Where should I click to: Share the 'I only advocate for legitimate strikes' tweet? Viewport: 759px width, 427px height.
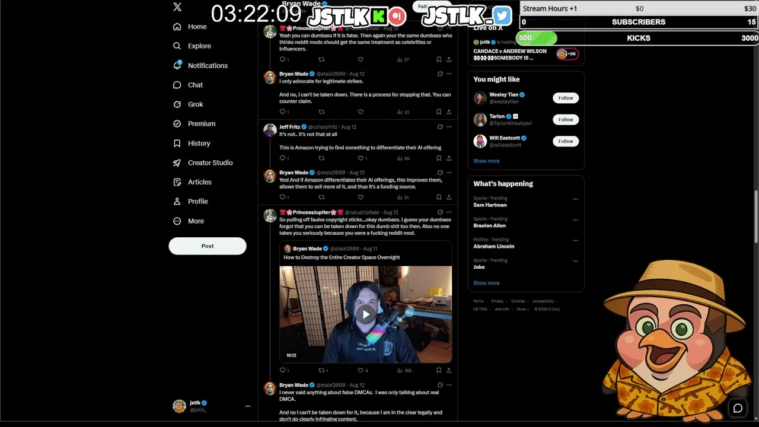(x=449, y=111)
